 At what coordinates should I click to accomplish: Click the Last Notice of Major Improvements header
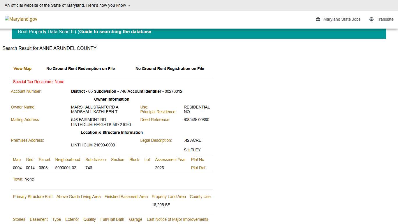tap(177, 219)
